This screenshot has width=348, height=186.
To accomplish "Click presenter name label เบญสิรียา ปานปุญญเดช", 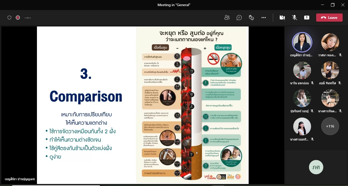I will [x=20, y=179].
